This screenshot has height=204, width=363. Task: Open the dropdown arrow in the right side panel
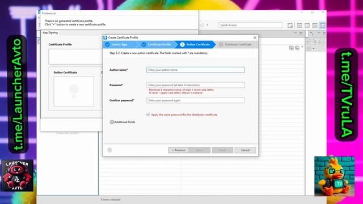tap(314, 49)
